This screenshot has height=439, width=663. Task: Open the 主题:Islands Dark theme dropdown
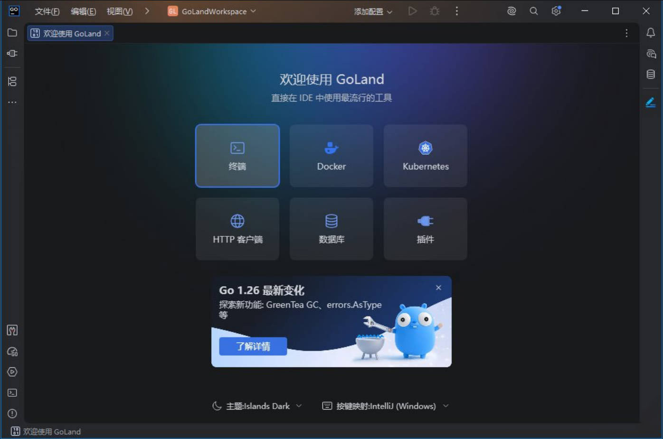pyautogui.click(x=257, y=406)
